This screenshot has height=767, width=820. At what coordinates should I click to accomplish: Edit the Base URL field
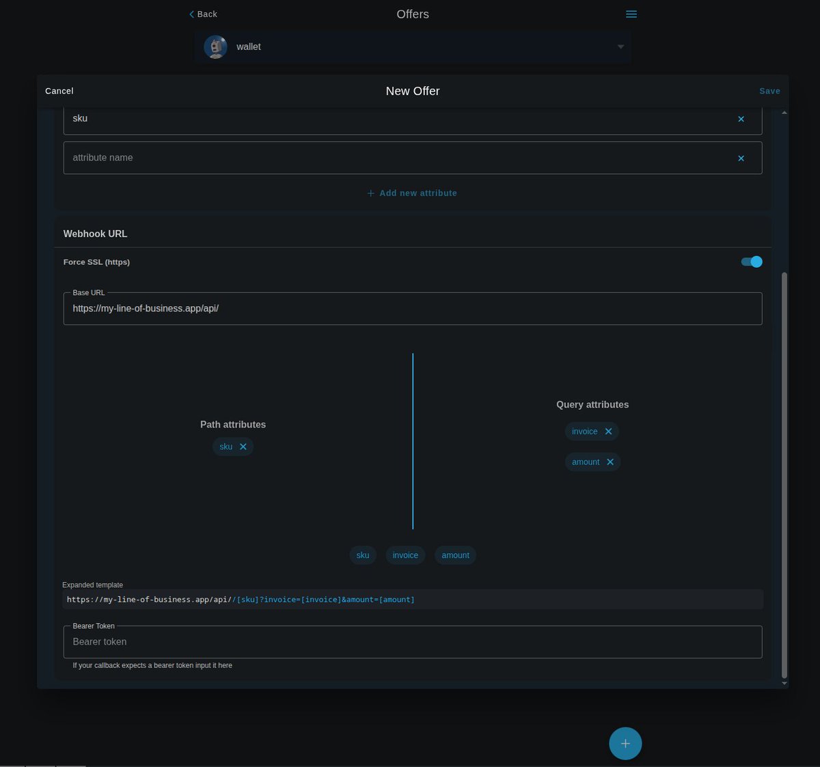click(x=413, y=309)
